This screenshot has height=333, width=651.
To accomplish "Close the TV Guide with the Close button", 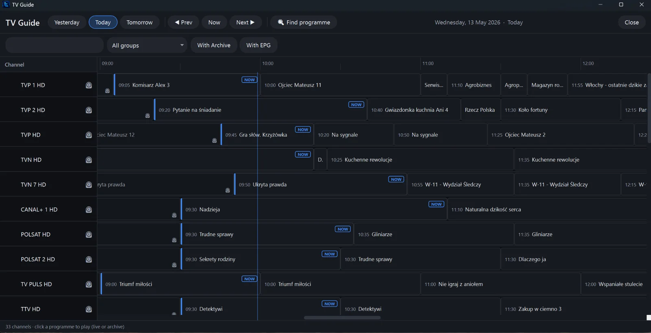I will 631,22.
